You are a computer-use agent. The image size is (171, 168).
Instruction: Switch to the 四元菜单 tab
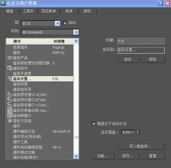click(x=49, y=11)
